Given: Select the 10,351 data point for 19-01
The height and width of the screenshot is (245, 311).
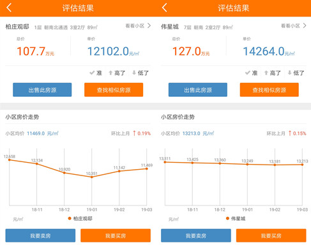Looking at the screenshot, I should point(92,177).
